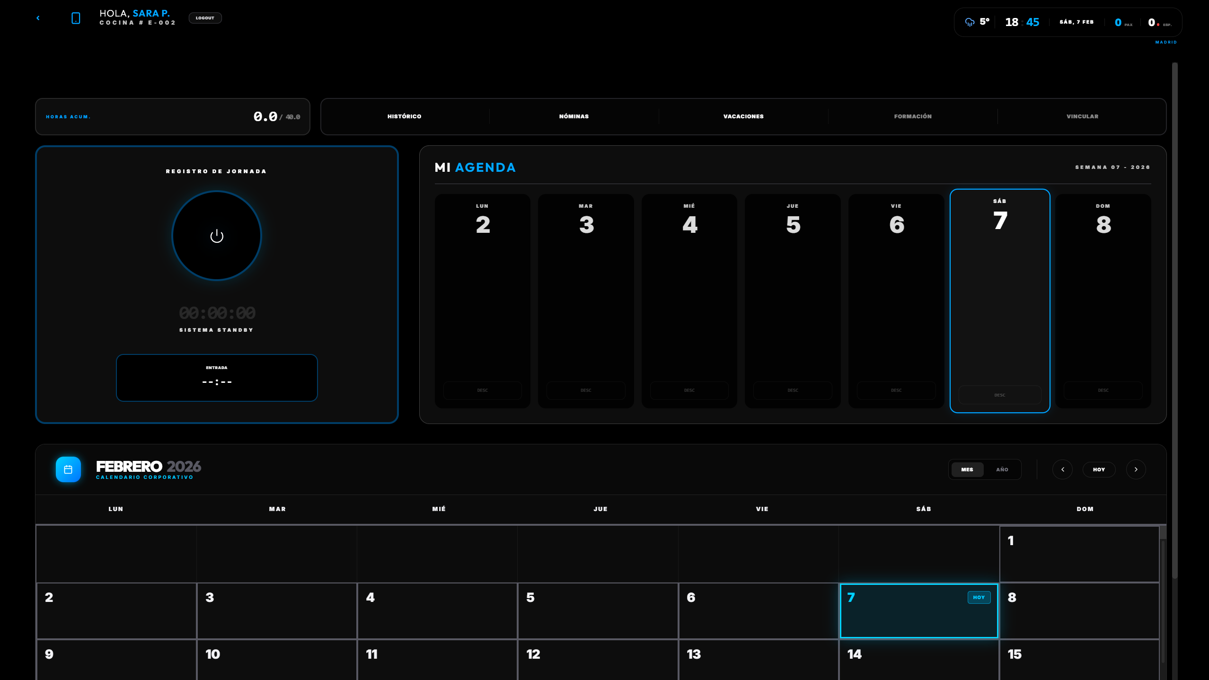Go to next month with the right chevron

1136,469
